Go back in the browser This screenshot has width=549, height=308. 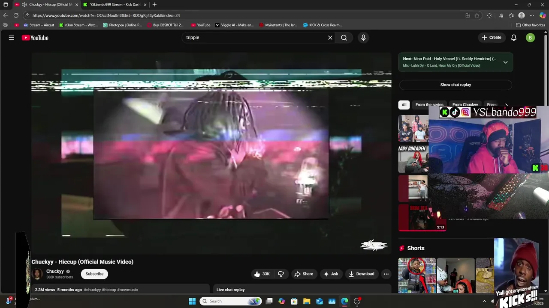pos(6,15)
